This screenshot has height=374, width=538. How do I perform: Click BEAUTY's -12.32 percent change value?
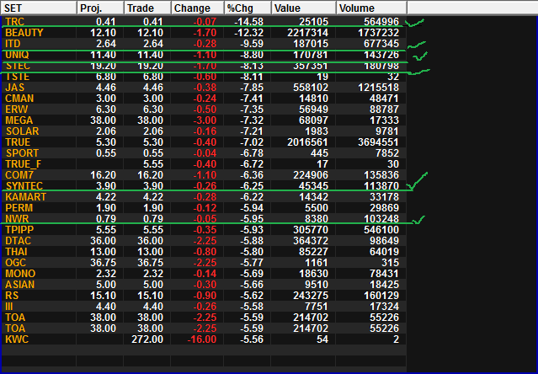(248, 33)
